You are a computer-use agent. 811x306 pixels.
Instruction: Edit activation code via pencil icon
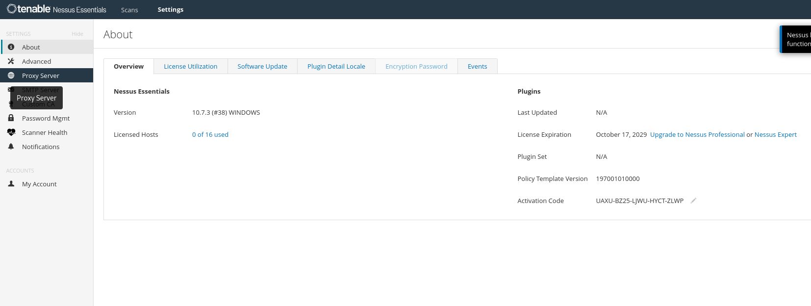[693, 201]
